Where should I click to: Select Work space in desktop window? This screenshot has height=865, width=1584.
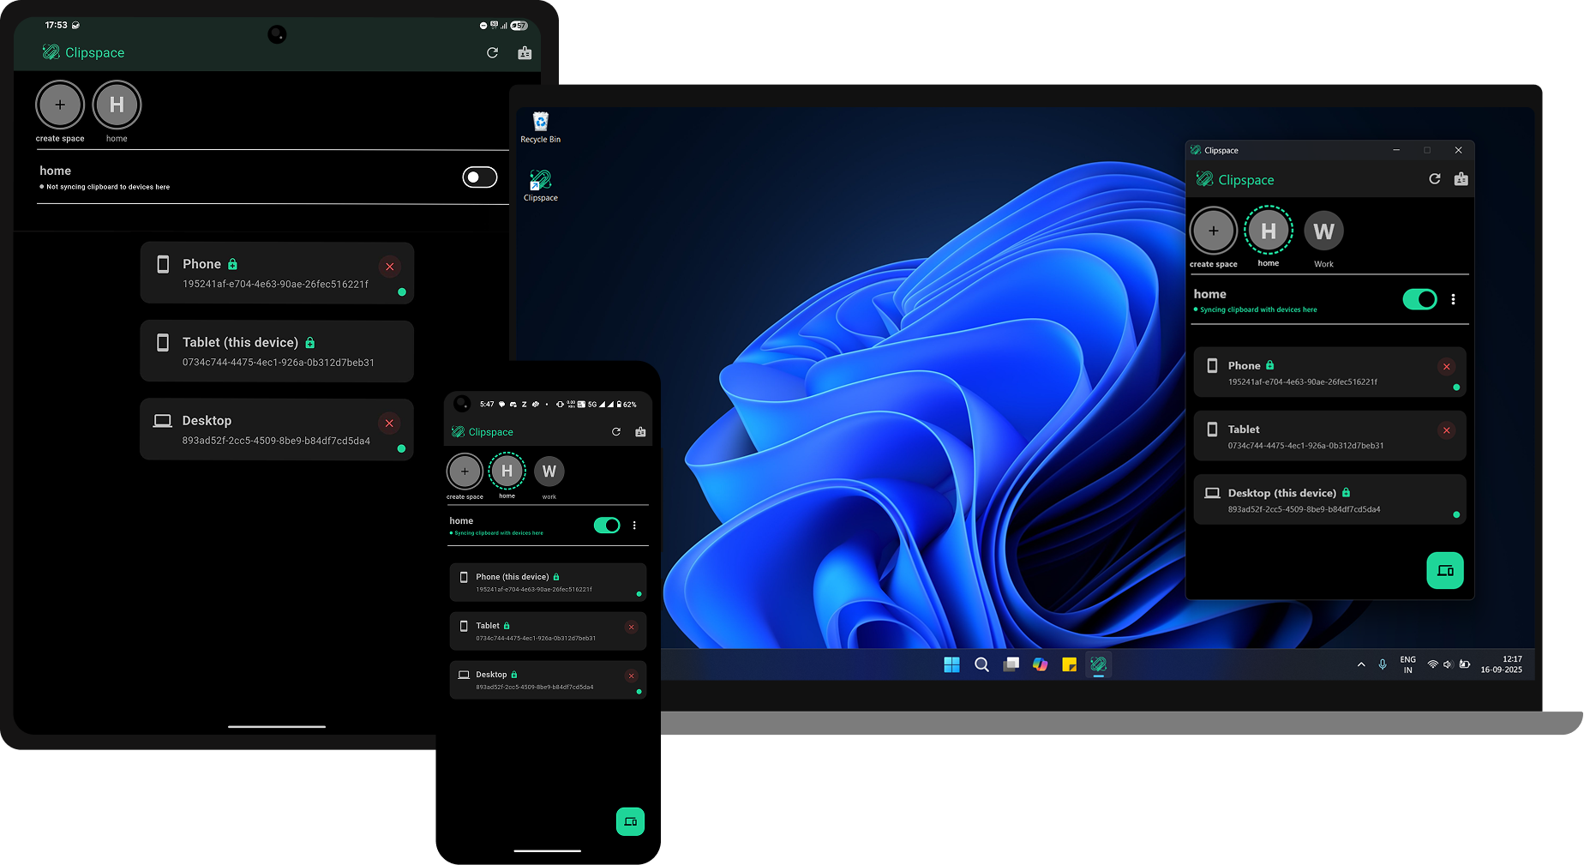[1323, 231]
